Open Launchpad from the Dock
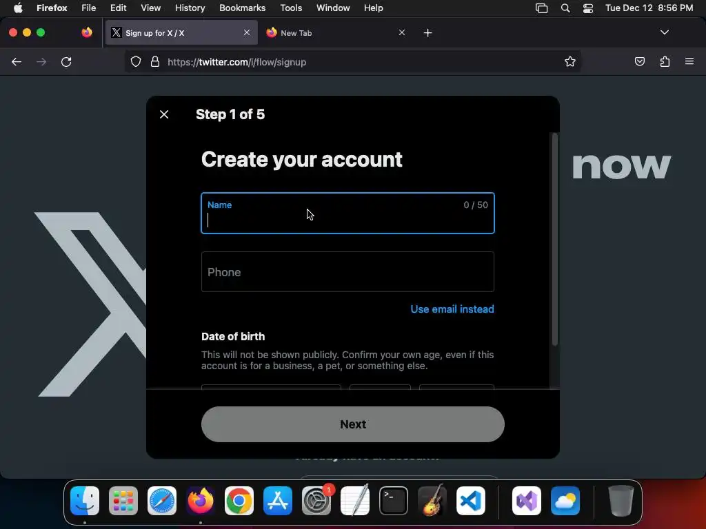The width and height of the screenshot is (706, 529). [x=123, y=501]
